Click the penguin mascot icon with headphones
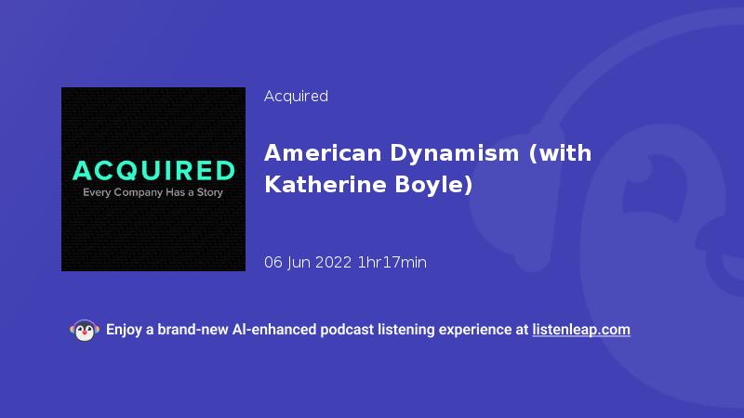Image resolution: width=744 pixels, height=418 pixels. click(x=85, y=331)
